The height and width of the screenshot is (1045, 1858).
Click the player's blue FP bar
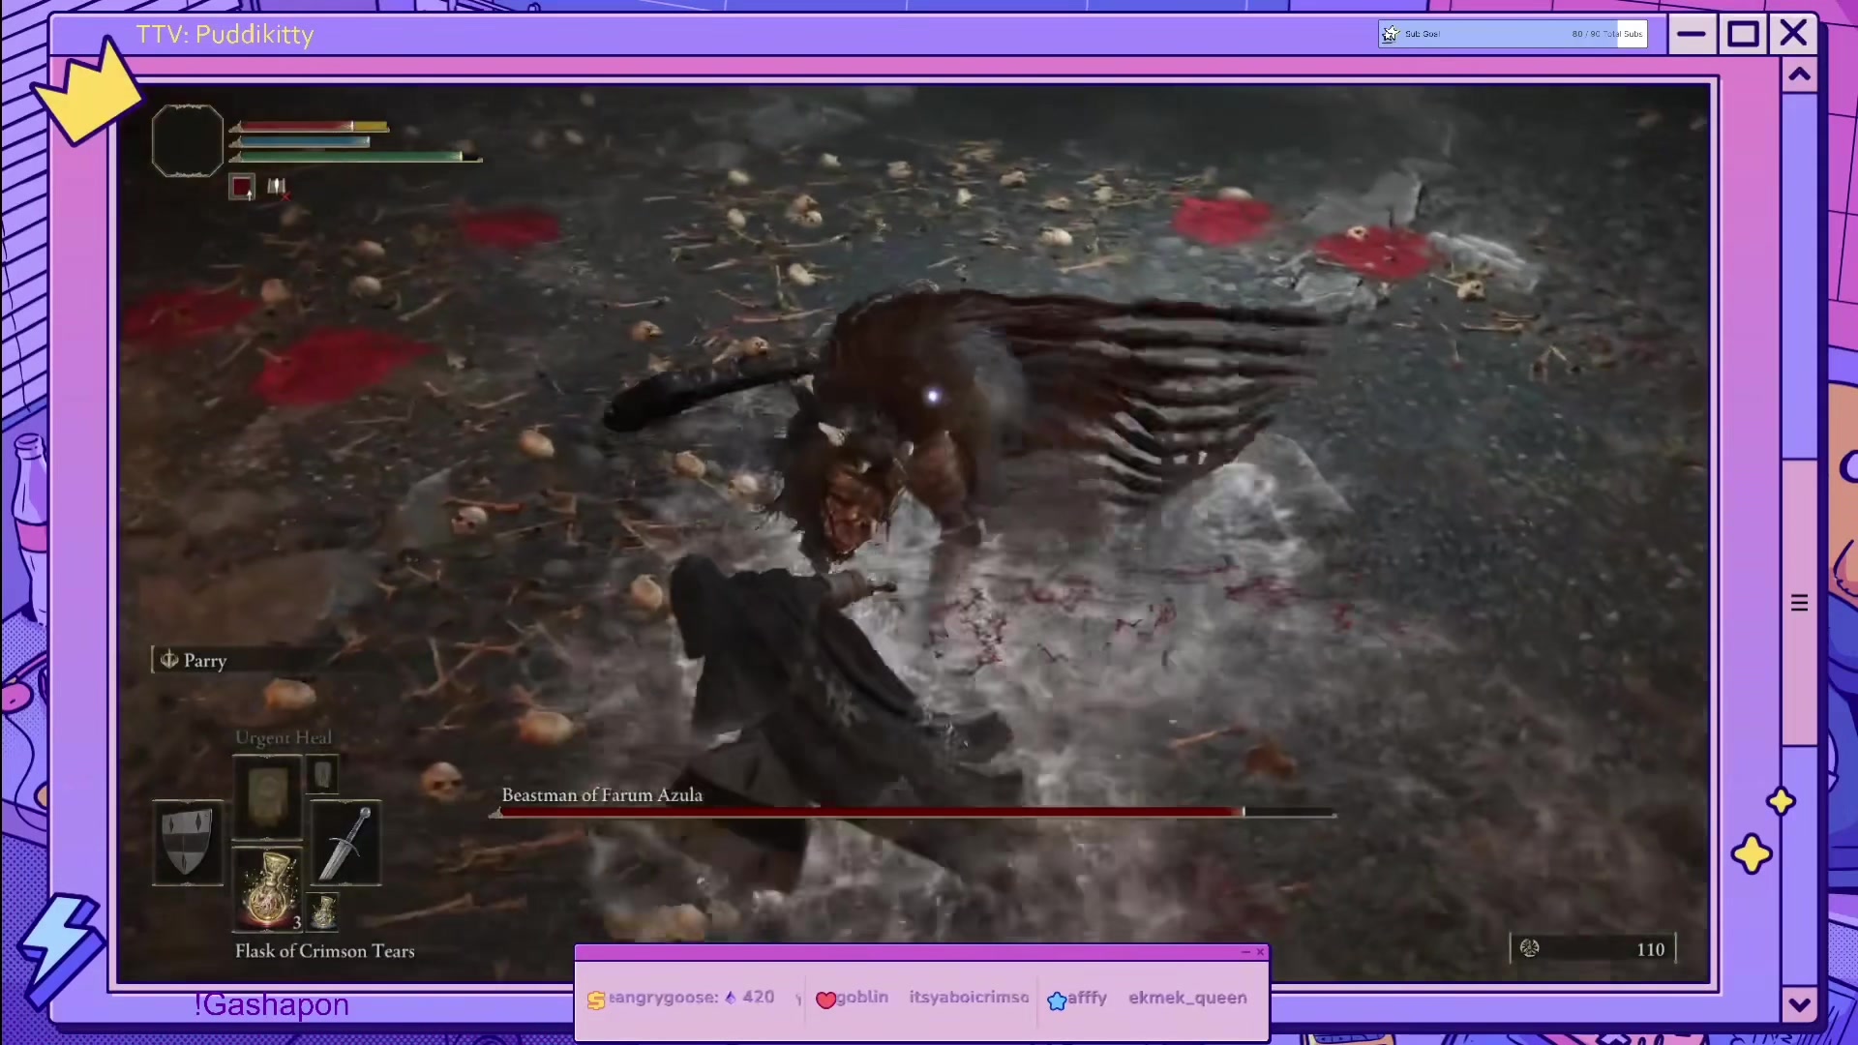pos(301,141)
